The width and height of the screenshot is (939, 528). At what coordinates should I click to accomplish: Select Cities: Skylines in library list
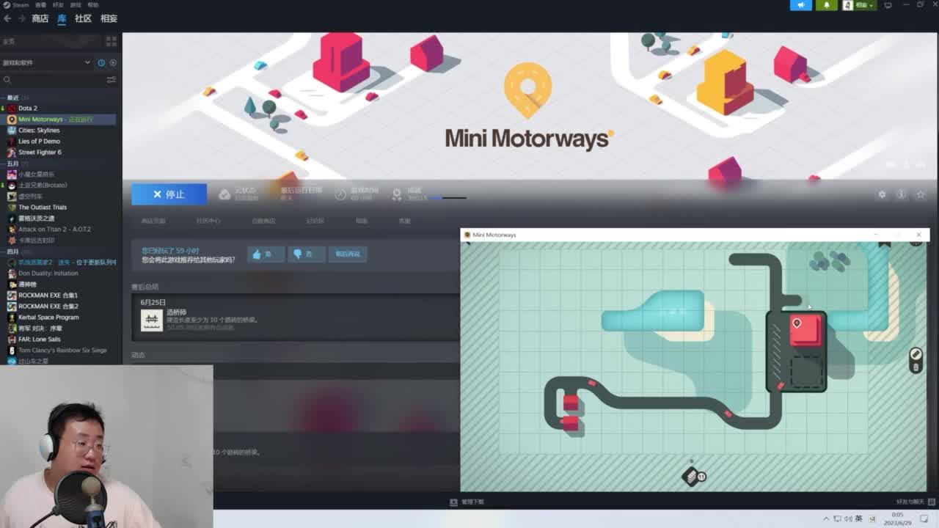[x=39, y=131]
